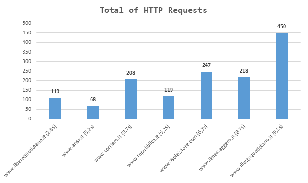Click the data label "68"
Image resolution: width=308 pixels, height=183 pixels.
pos(93,99)
